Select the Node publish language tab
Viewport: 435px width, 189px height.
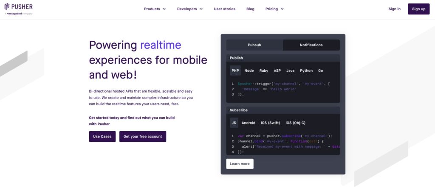click(x=249, y=71)
